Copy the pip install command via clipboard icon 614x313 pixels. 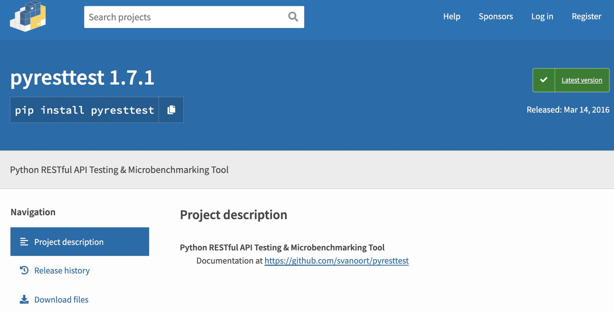pyautogui.click(x=171, y=110)
